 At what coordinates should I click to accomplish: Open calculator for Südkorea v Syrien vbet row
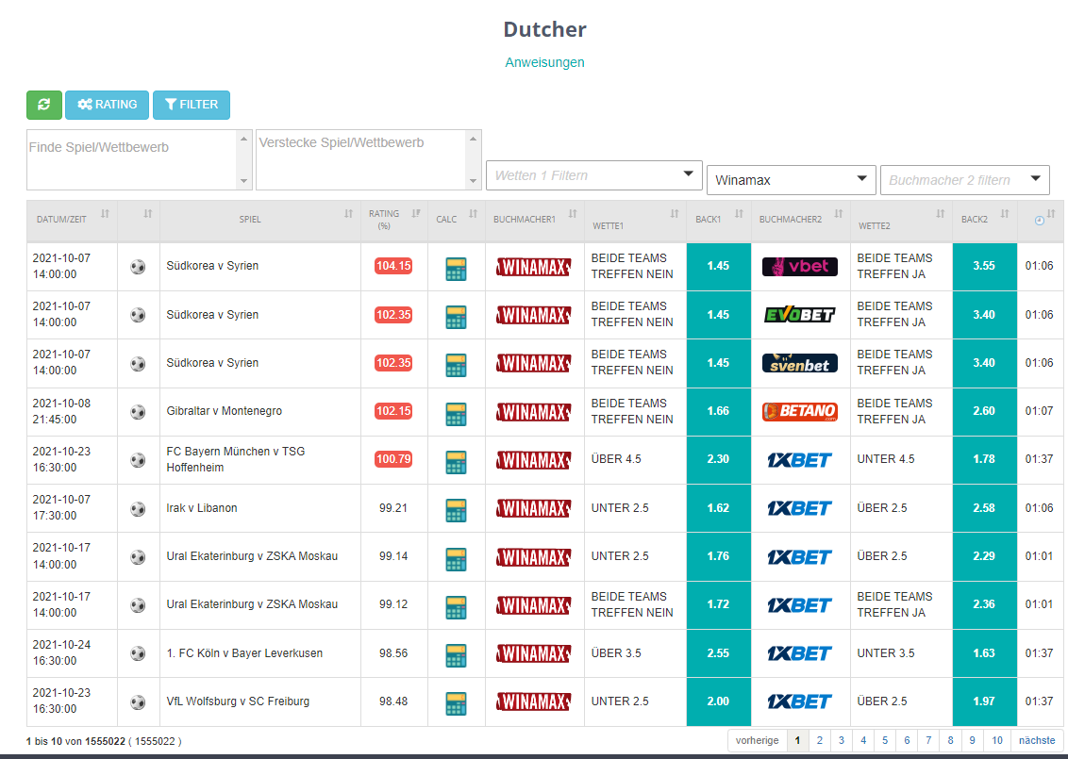(456, 268)
